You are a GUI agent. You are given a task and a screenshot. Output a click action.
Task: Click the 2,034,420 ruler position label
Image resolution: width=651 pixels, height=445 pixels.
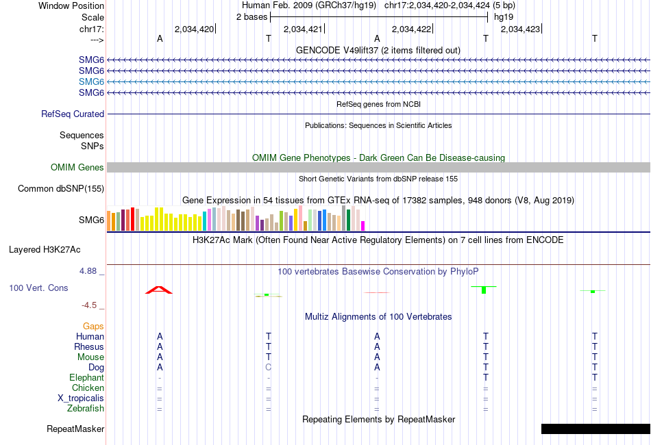(x=194, y=29)
